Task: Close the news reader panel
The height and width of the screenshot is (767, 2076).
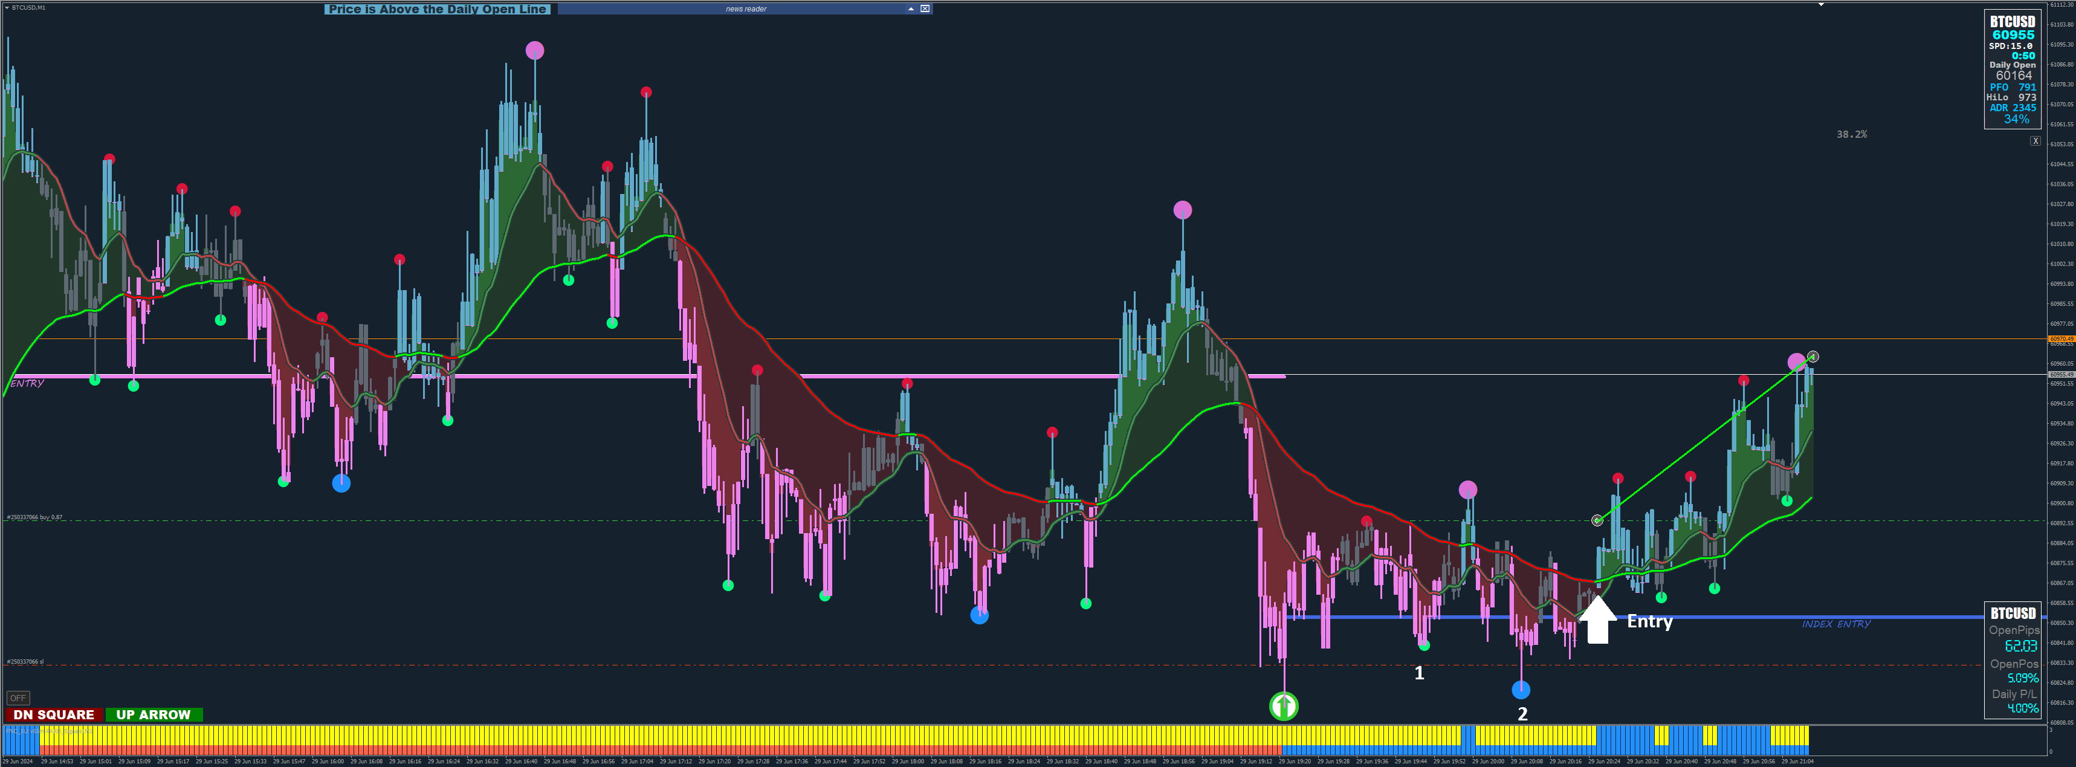Action: click(x=925, y=9)
